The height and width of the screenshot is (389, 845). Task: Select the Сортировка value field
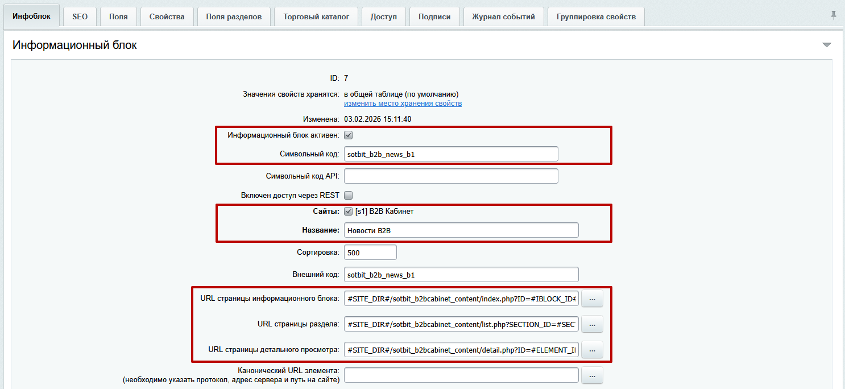point(370,251)
